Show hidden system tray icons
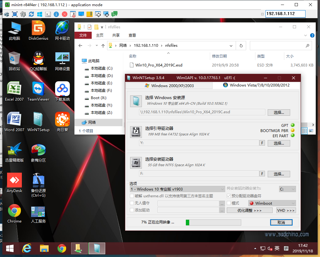The image size is (320, 257). 255,248
